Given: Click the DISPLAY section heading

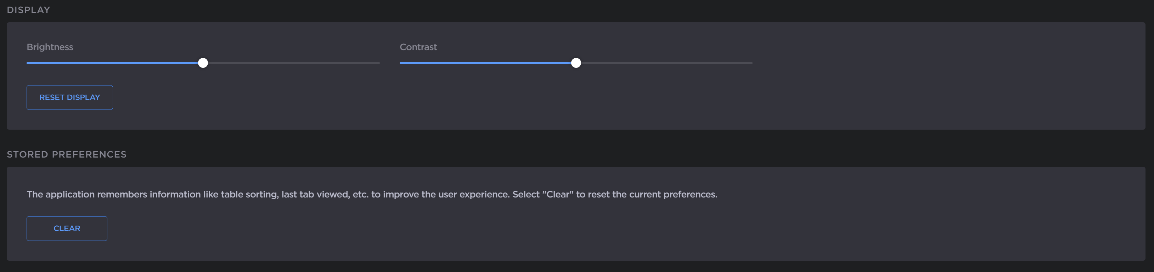Looking at the screenshot, I should 28,10.
